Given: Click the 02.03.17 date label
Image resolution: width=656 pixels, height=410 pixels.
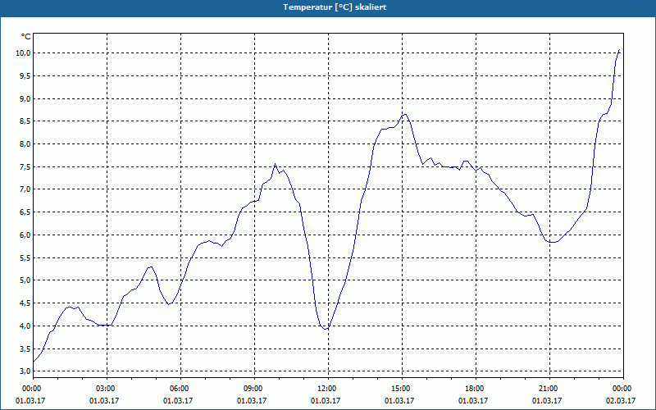Looking at the screenshot, I should pos(621,401).
